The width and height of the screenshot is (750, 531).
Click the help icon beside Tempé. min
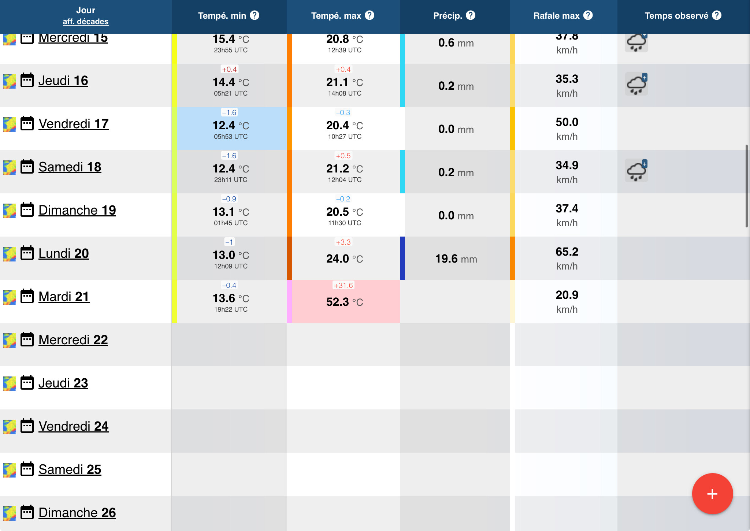pos(255,15)
